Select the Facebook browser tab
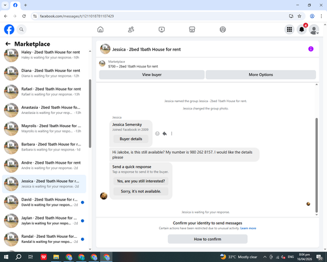This screenshot has width=327, height=262. (x=15, y=5)
